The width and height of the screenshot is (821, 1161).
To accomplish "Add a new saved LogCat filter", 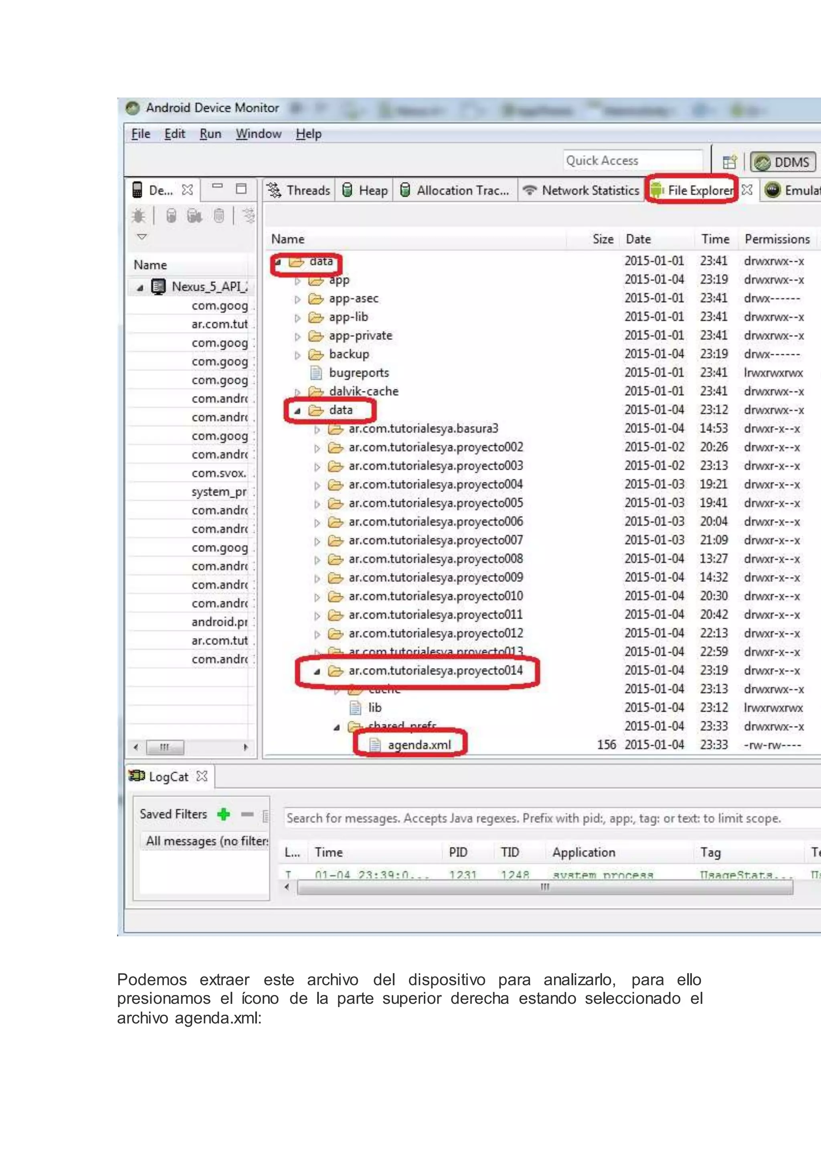I will pyautogui.click(x=223, y=814).
